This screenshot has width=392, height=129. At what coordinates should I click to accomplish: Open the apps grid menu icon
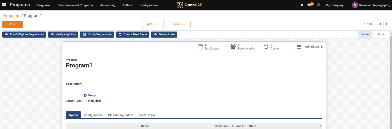[x=4, y=5]
